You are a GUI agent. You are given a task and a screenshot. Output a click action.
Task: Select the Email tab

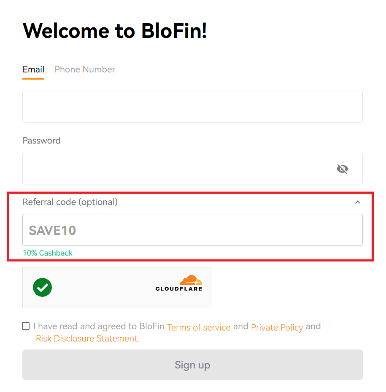33,69
